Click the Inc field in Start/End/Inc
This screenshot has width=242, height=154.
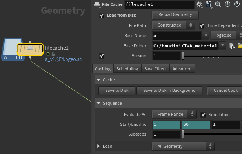[x=226, y=124]
